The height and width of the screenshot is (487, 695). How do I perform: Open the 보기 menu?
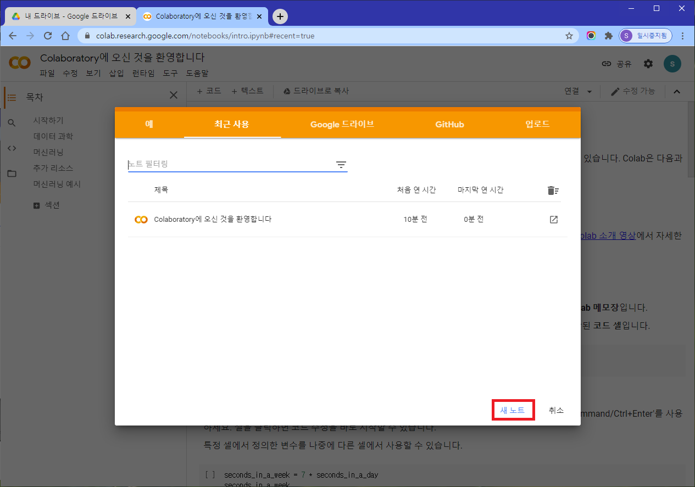[93, 73]
